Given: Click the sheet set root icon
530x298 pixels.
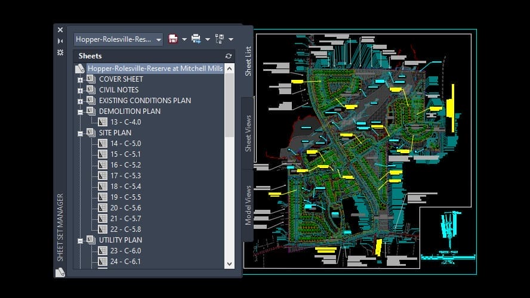Looking at the screenshot, I should tap(80, 69).
